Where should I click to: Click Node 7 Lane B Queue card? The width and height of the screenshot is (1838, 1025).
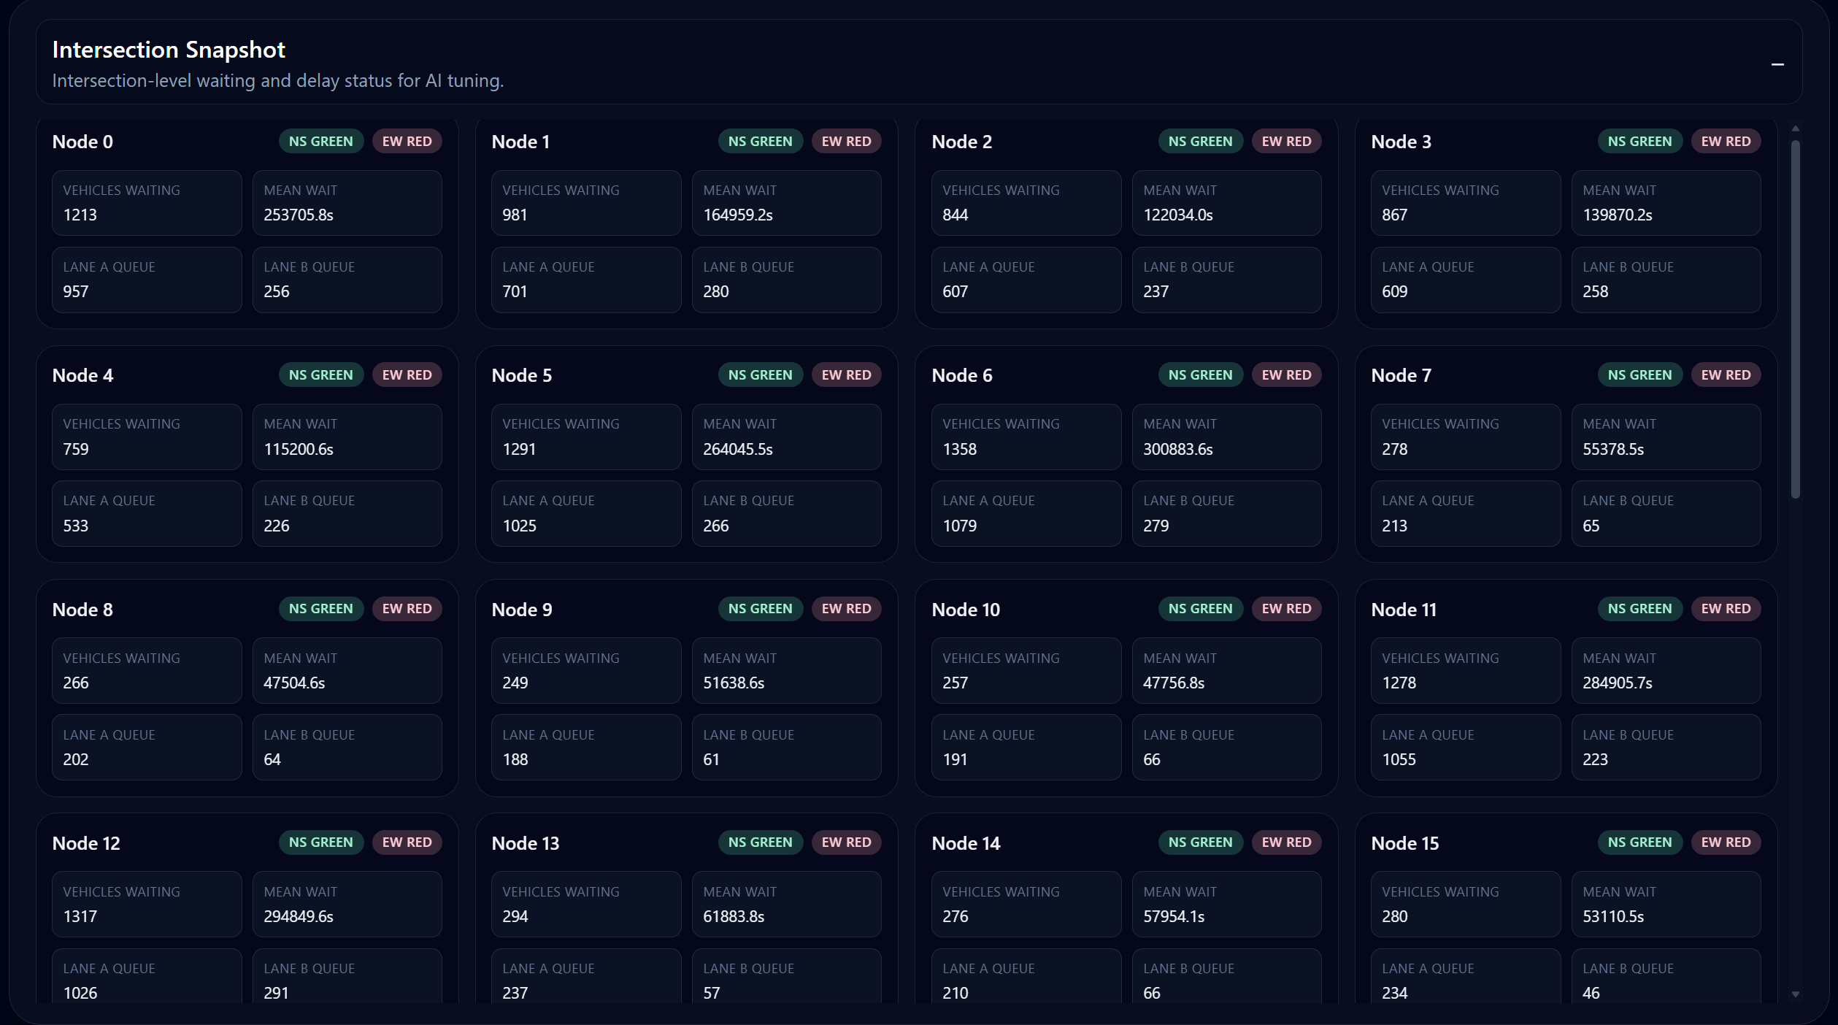1666,513
